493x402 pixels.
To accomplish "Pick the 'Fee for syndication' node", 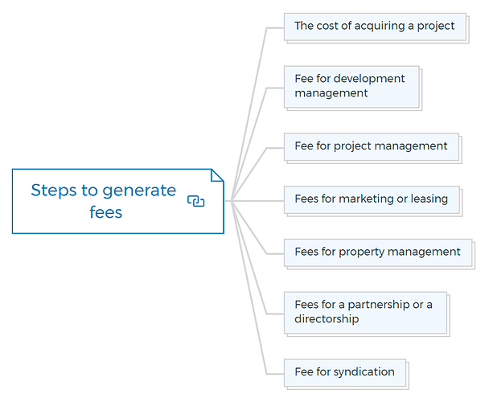I will tap(345, 372).
